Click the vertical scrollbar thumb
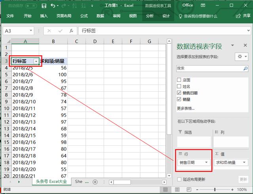 point(169,89)
